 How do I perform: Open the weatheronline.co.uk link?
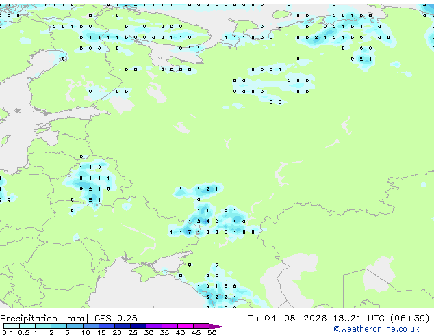(376, 329)
